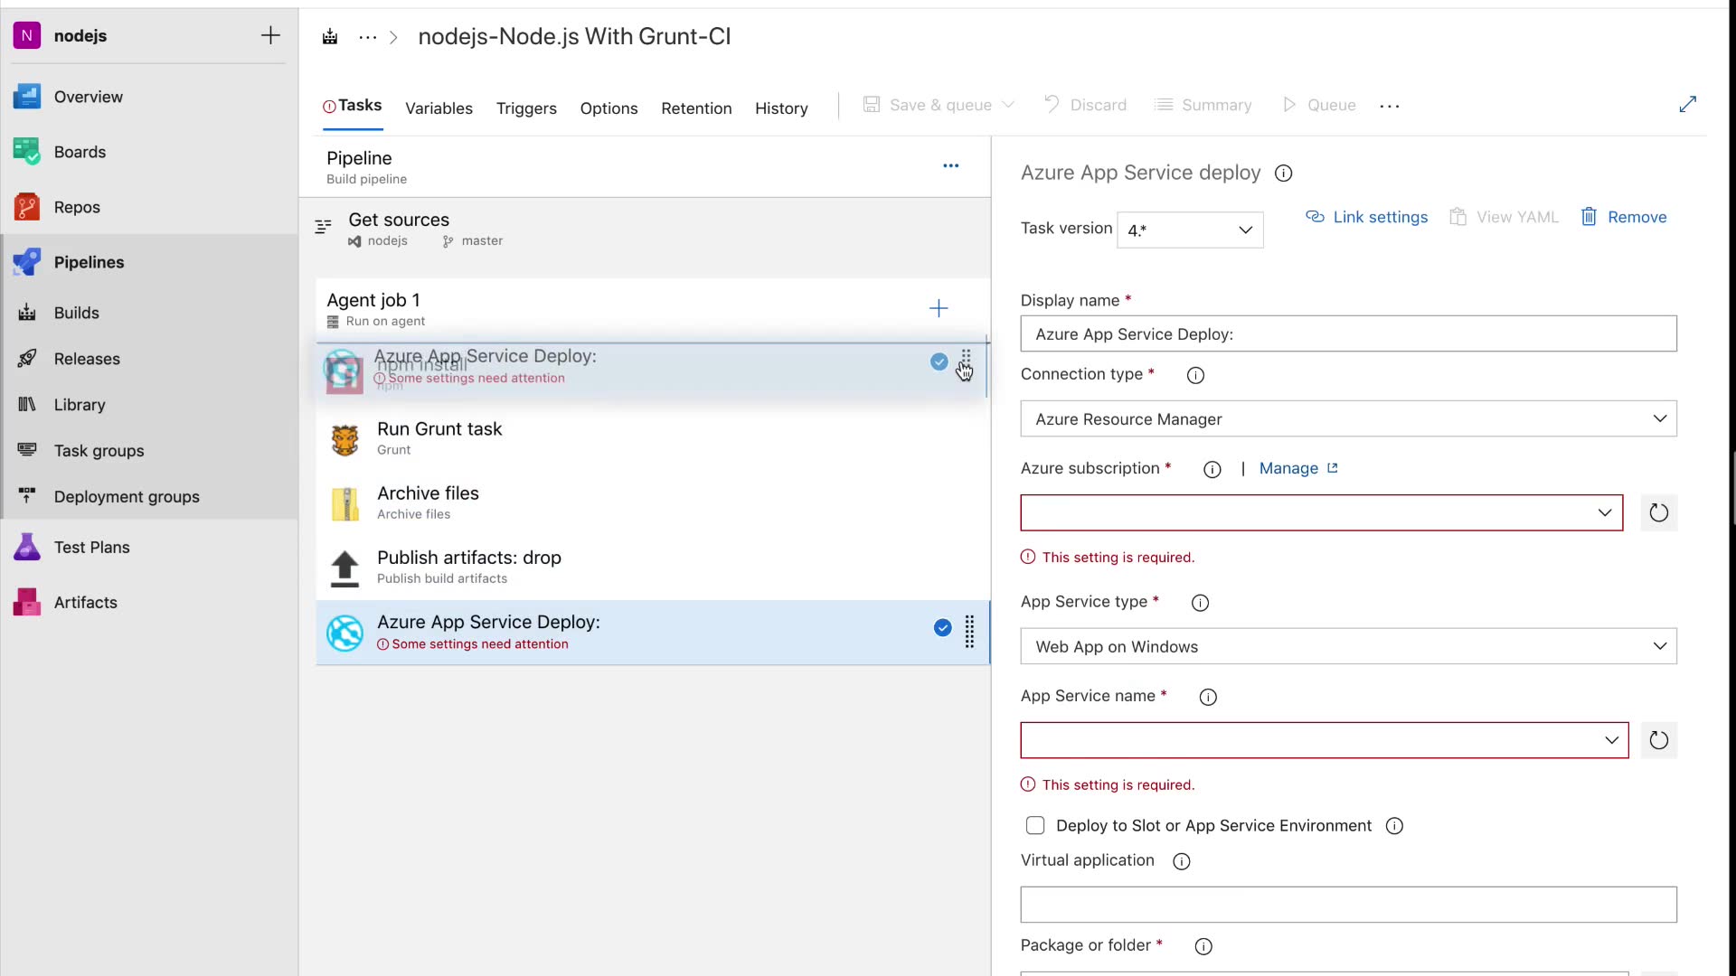Click the Virtual application text field

[1347, 905]
